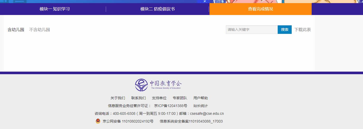Switch to 模块二 防疫倡议书 tab
Image resolution: width=363 pixels, height=129 pixels.
point(157,9)
